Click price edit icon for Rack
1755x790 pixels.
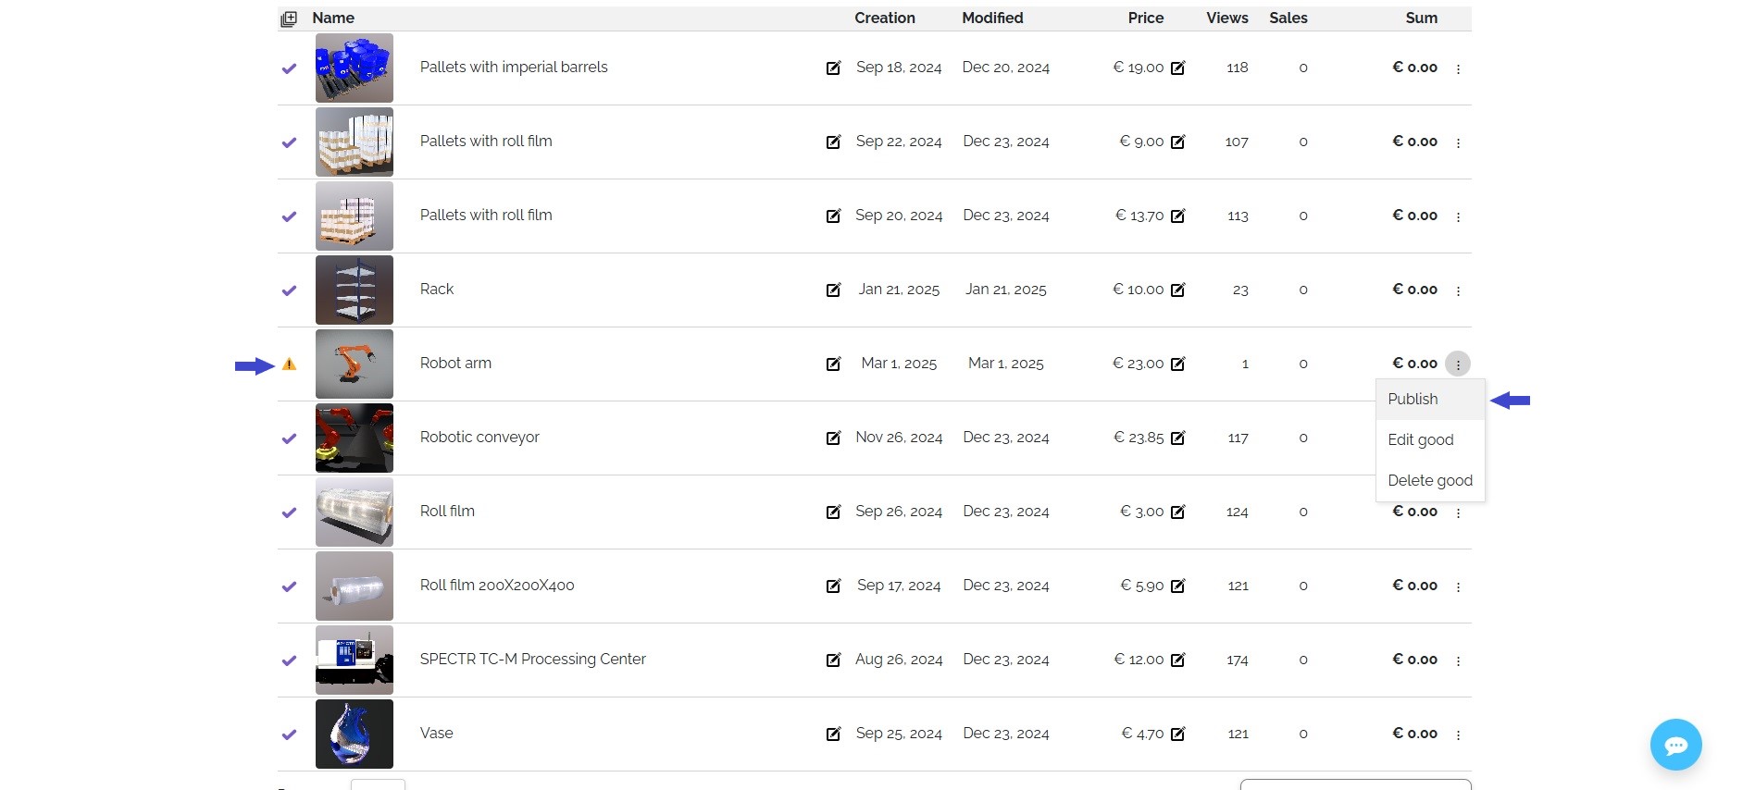tap(1177, 290)
